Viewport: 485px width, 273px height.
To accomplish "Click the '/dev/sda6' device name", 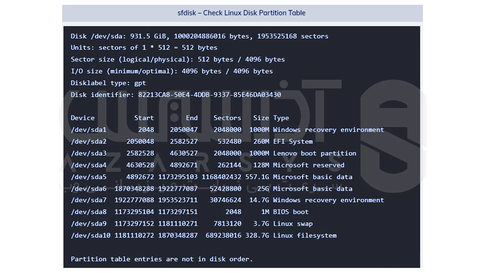I will [x=89, y=189].
